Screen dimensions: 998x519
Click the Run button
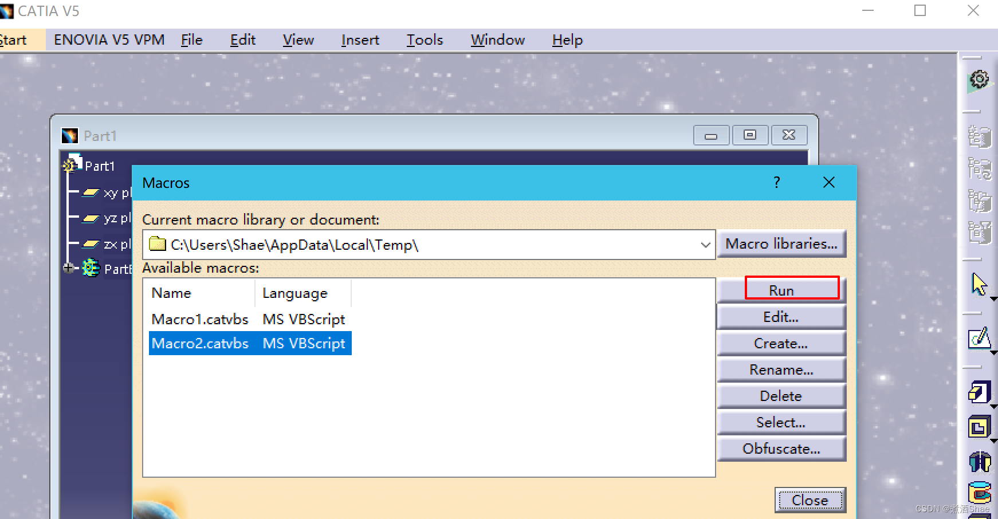coord(781,290)
